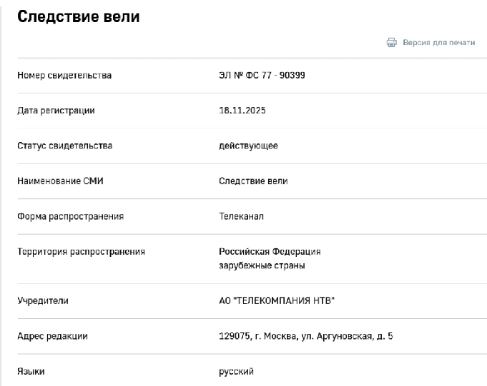The height and width of the screenshot is (386, 487).
Task: Click the 'Учредители' label
Action: pos(43,301)
